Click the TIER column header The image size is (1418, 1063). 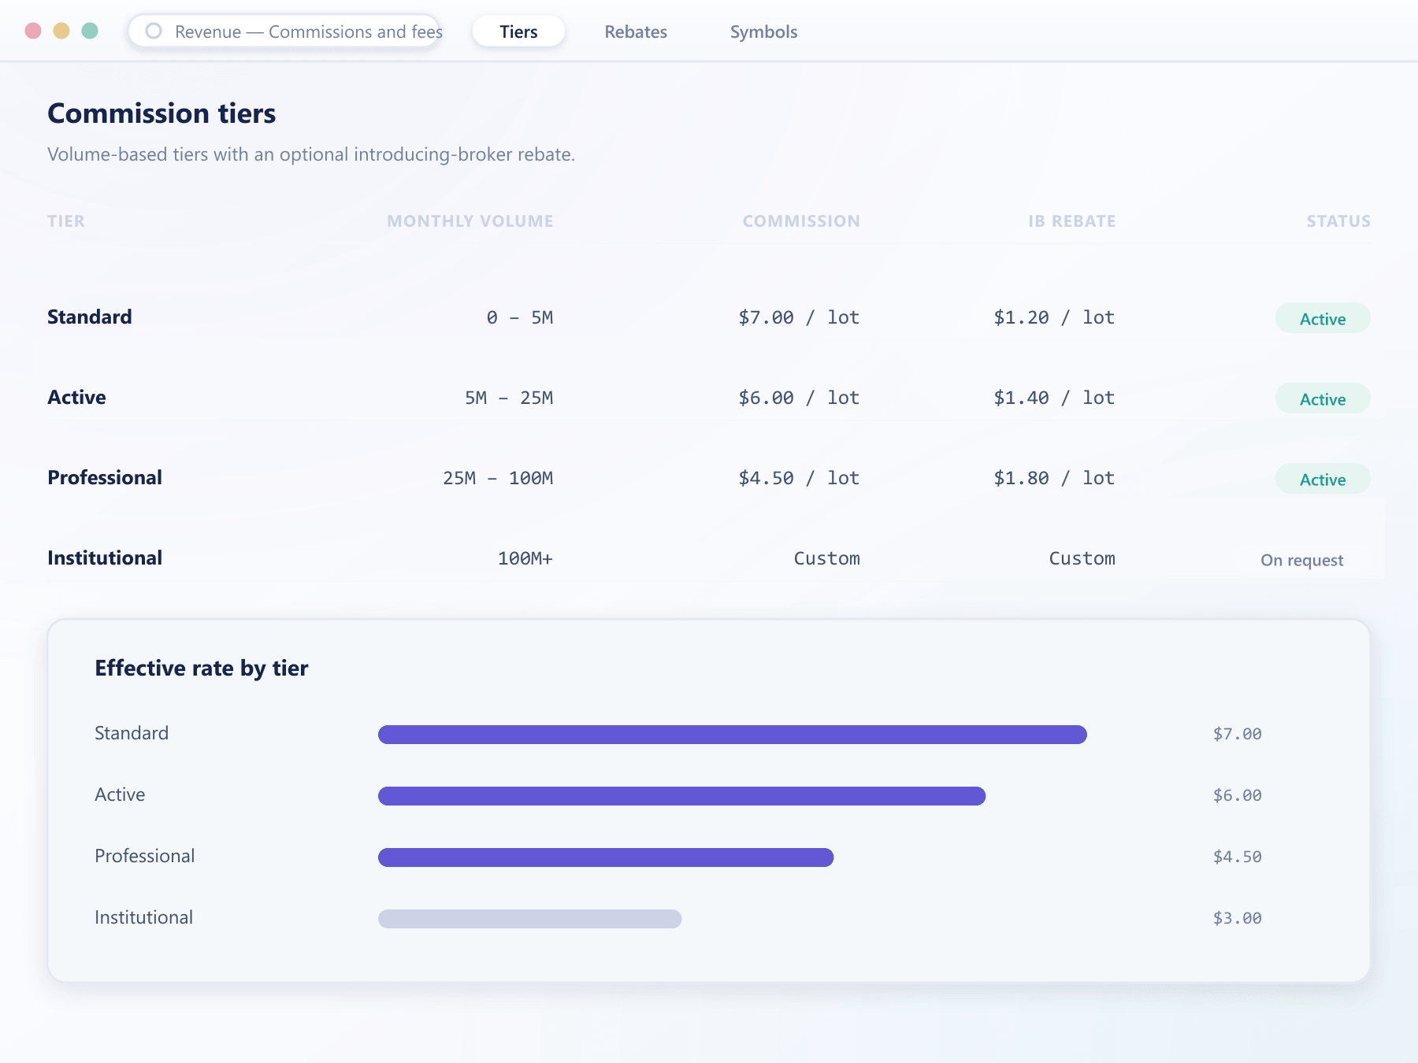click(x=66, y=221)
